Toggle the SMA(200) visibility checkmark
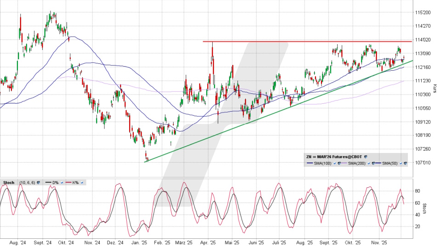The image size is (441, 248). [368, 163]
